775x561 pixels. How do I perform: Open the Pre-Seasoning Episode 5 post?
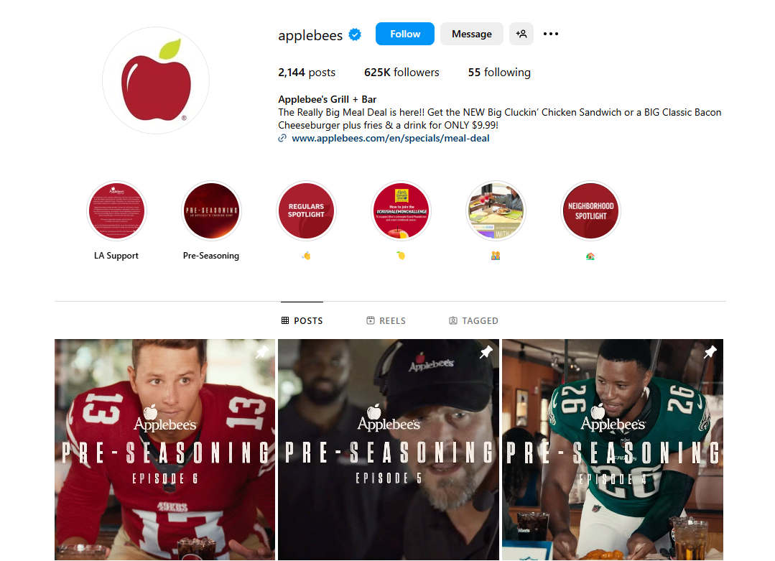coord(389,449)
